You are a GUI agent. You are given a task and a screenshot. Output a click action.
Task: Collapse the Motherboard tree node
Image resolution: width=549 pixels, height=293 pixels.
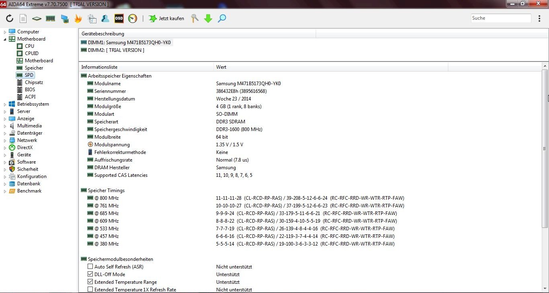(5, 39)
